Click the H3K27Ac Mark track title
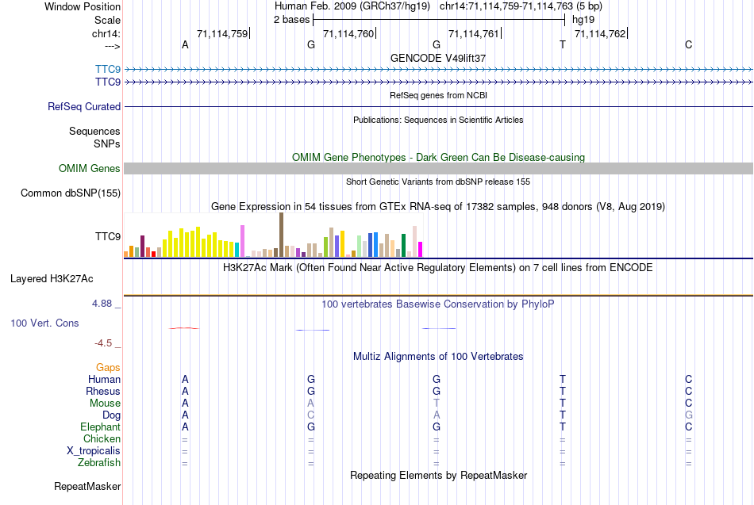The height and width of the screenshot is (505, 754). click(x=438, y=268)
